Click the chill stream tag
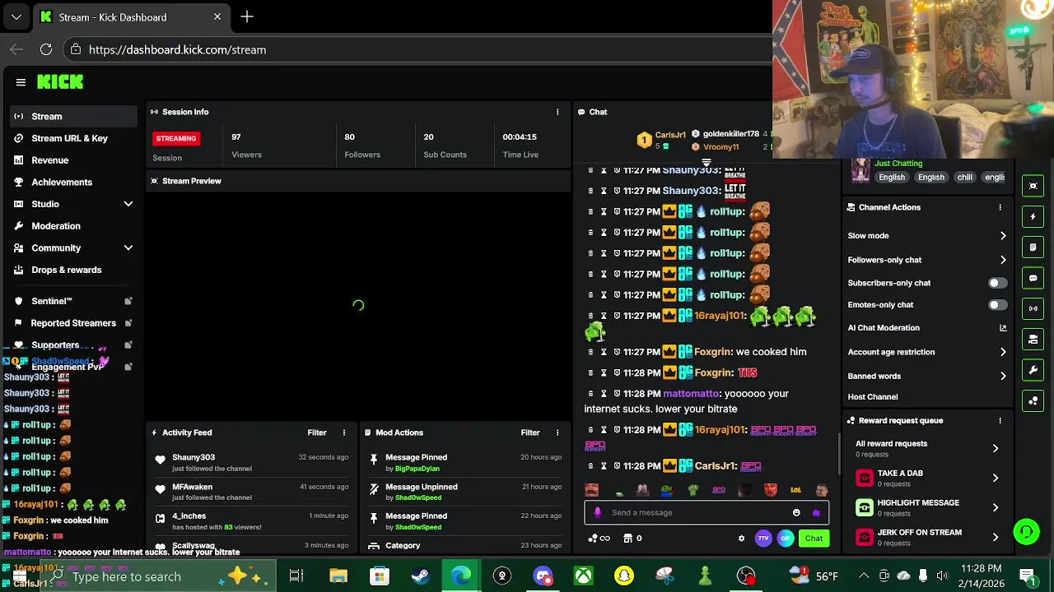 tap(965, 178)
